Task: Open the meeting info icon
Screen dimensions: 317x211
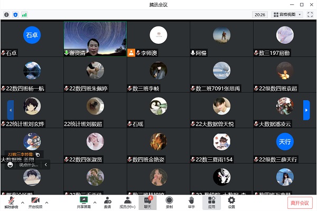Action: click(x=6, y=15)
